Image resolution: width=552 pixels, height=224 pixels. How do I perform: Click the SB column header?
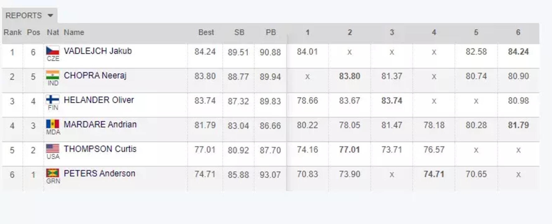[239, 32]
